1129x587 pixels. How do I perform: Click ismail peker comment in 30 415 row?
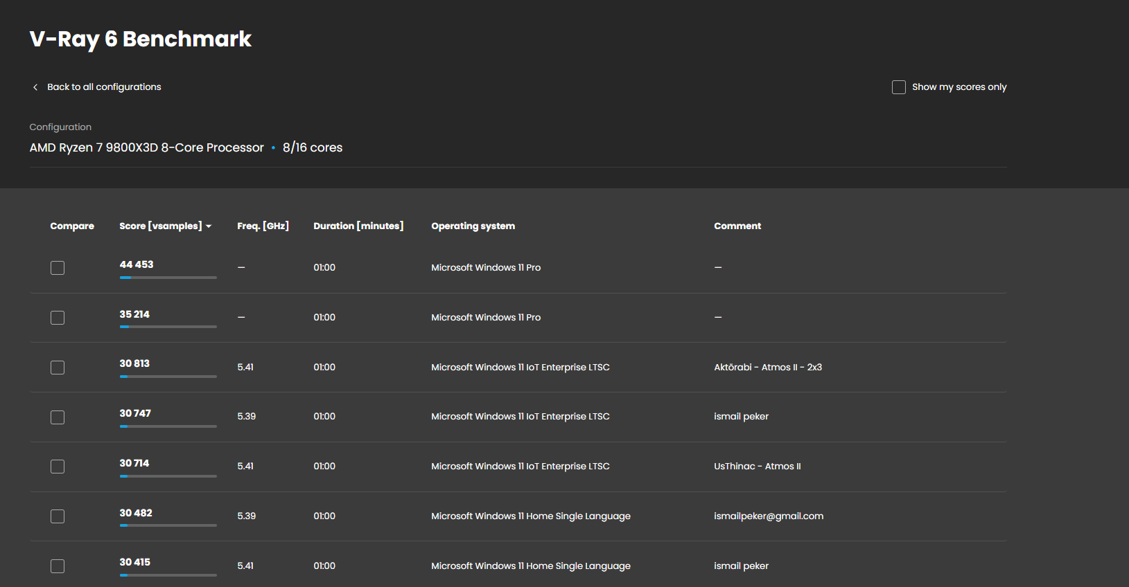(742, 566)
